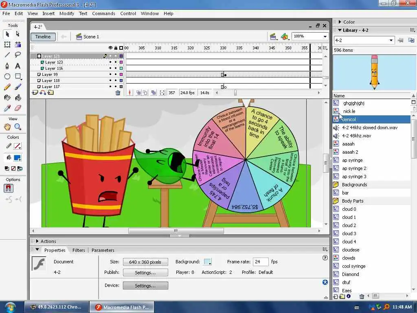Select the Pencil tool
Image resolution: width=417 pixels, height=313 pixels.
point(7,87)
